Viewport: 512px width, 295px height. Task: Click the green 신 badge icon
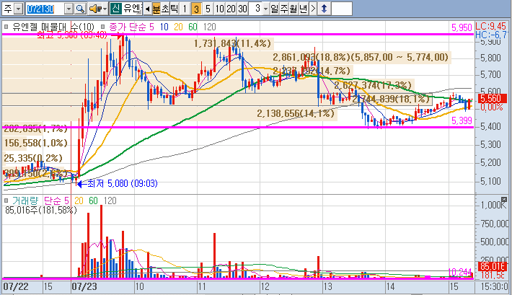[115, 9]
